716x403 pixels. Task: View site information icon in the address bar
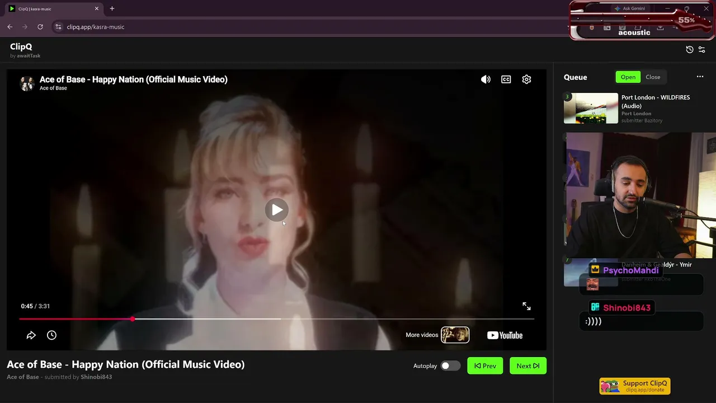58,27
